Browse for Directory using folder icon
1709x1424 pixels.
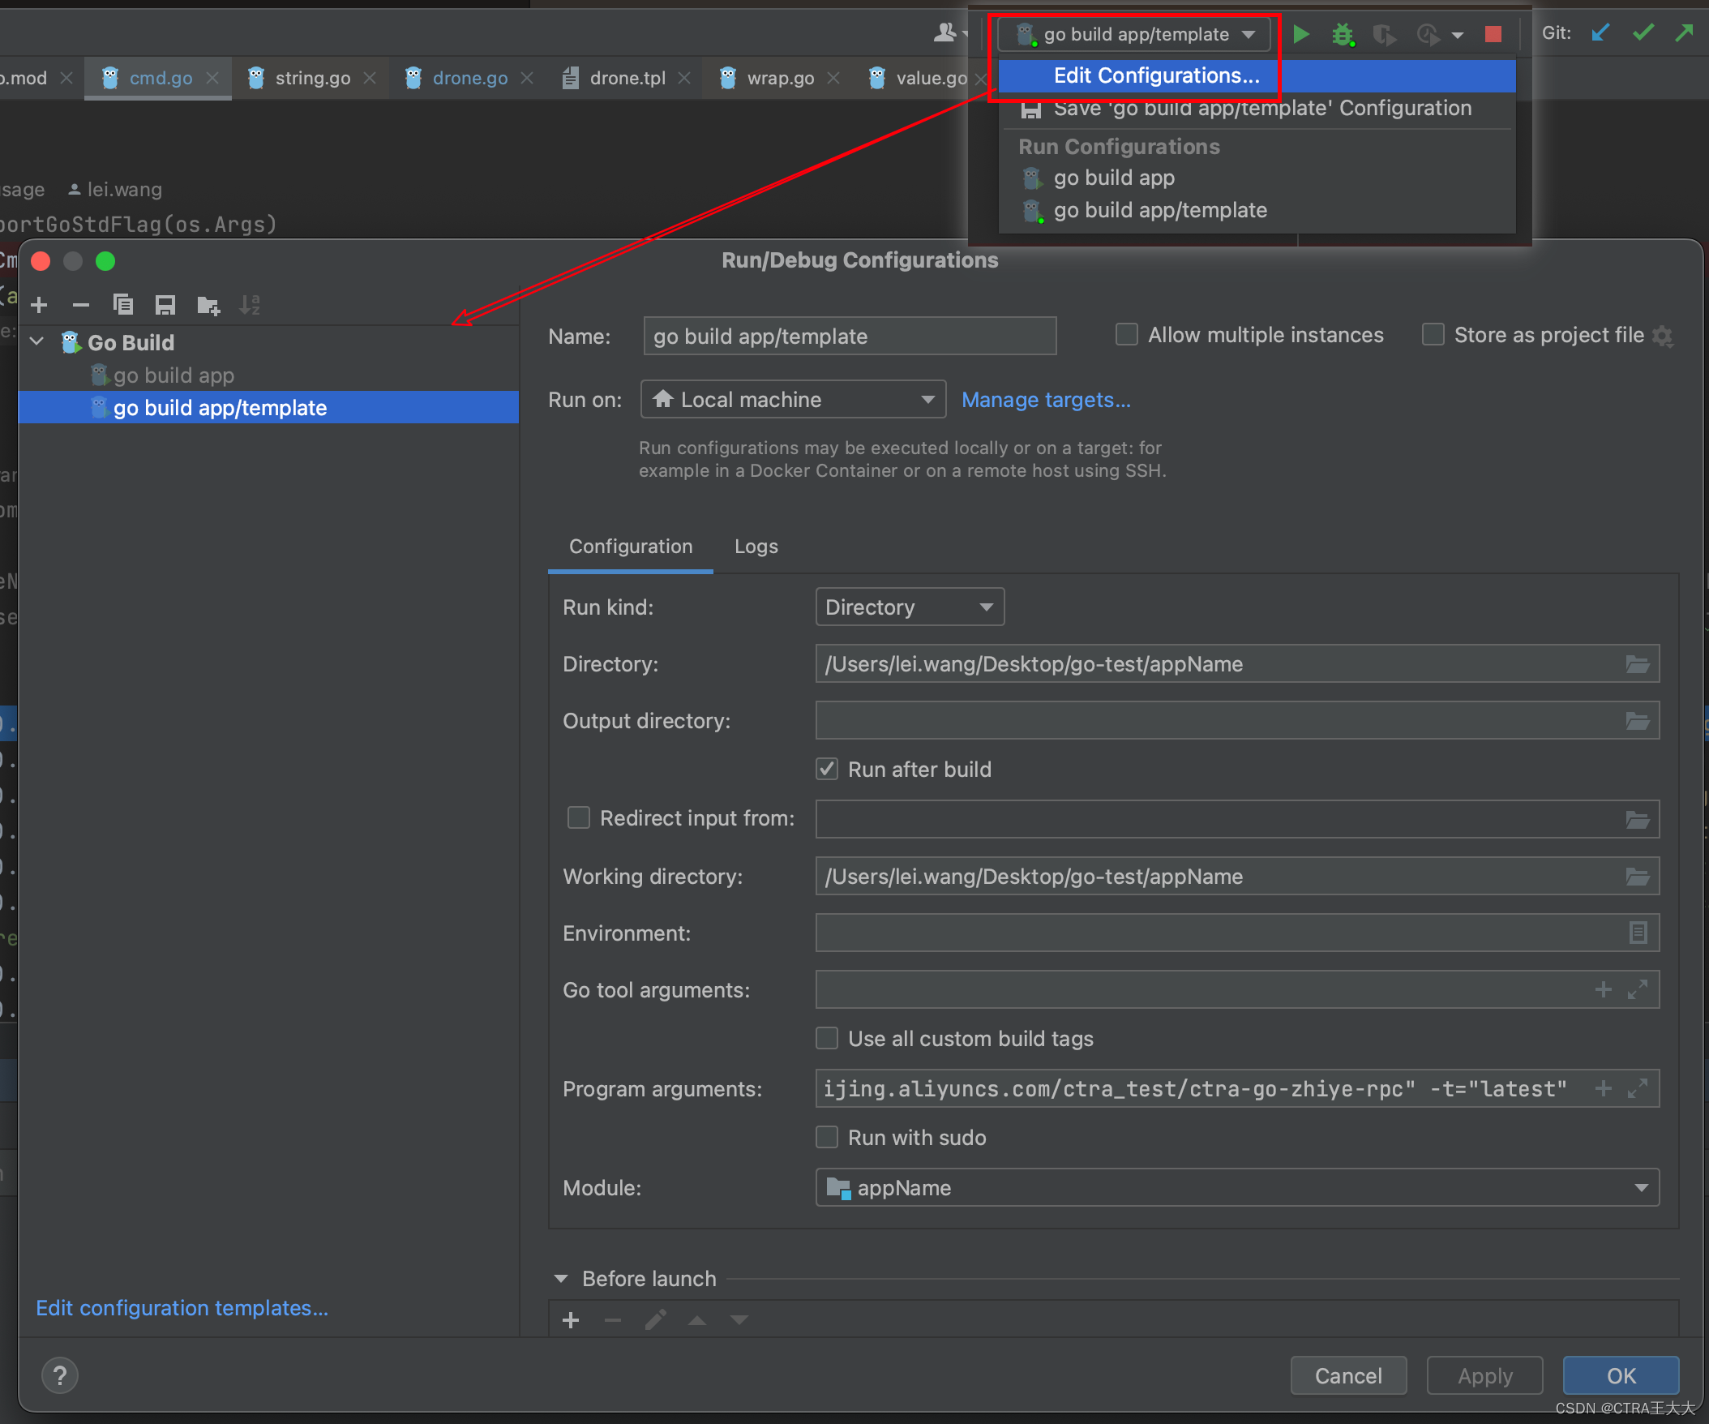1637,664
